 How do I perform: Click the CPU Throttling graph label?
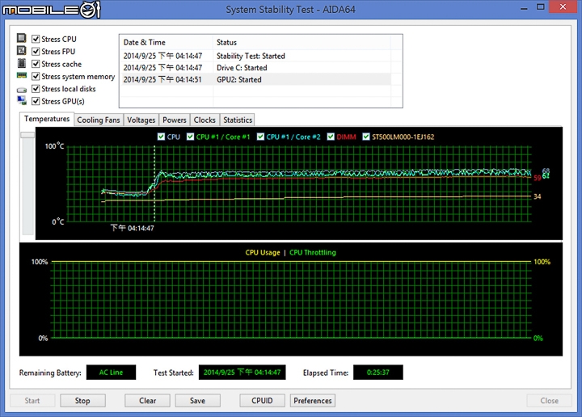coord(313,253)
